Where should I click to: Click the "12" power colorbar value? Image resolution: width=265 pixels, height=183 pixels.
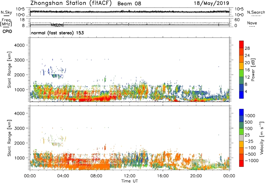coord(247,77)
